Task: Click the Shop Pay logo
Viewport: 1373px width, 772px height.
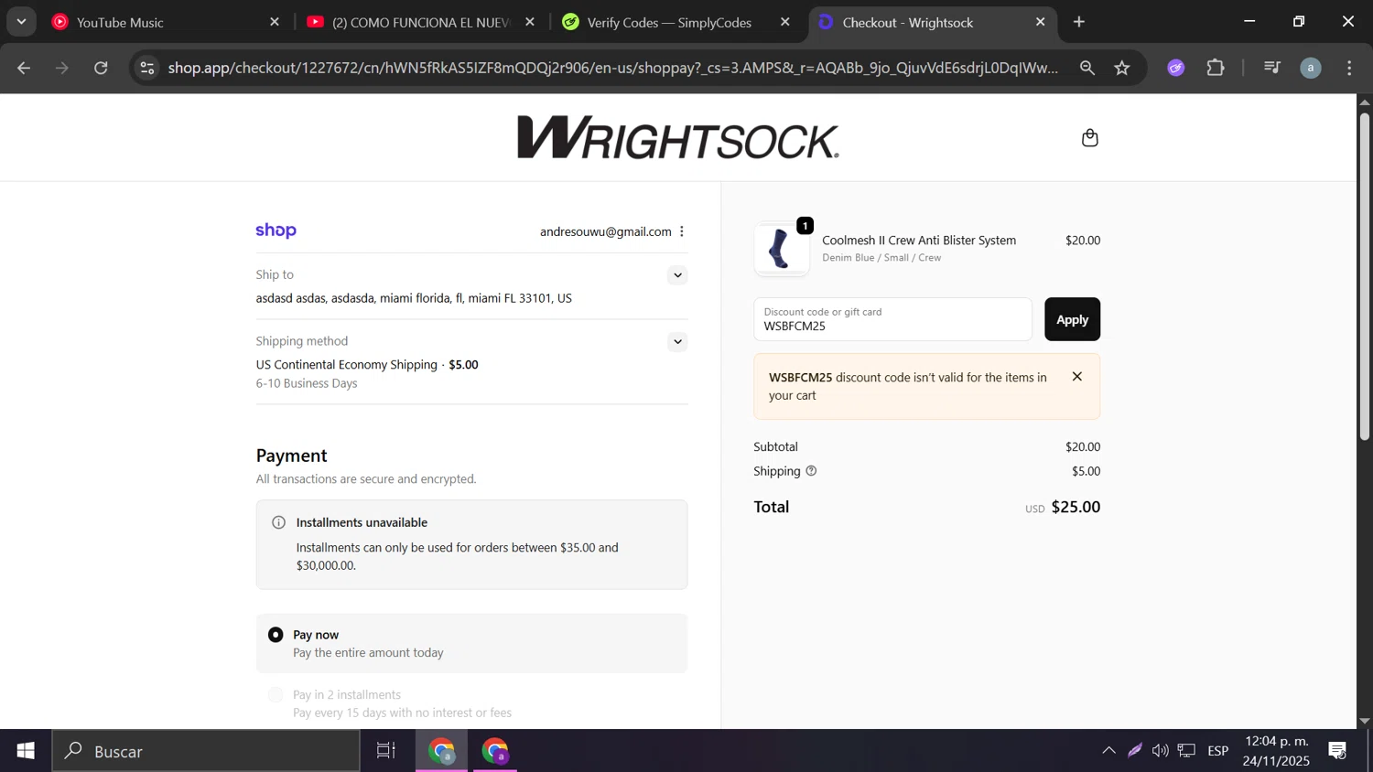Action: pos(276,231)
